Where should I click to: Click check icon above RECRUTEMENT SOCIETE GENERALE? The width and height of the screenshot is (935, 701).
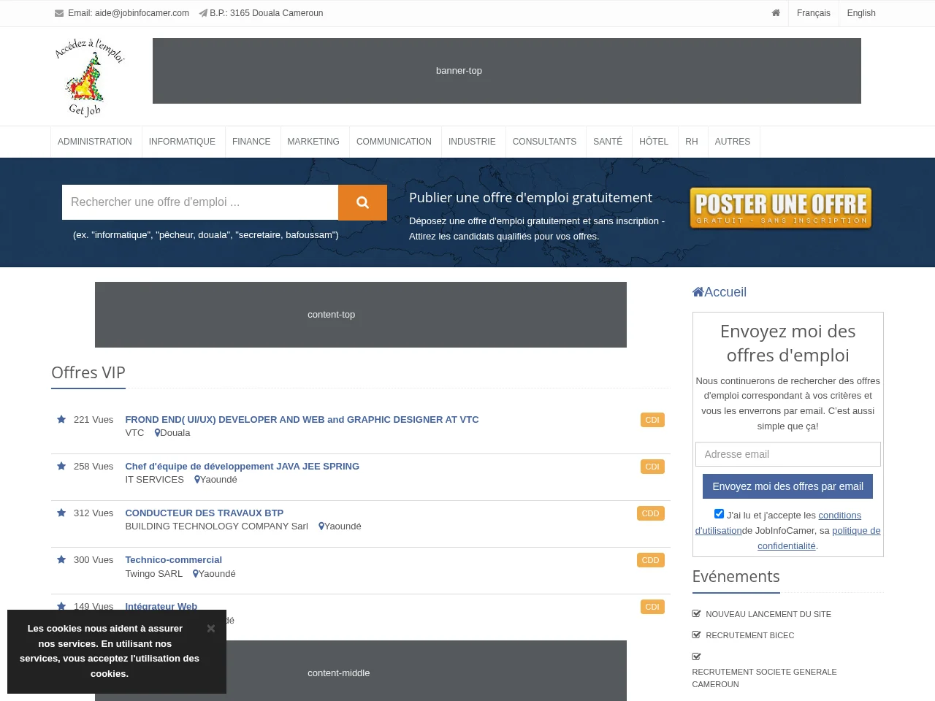pos(697,656)
